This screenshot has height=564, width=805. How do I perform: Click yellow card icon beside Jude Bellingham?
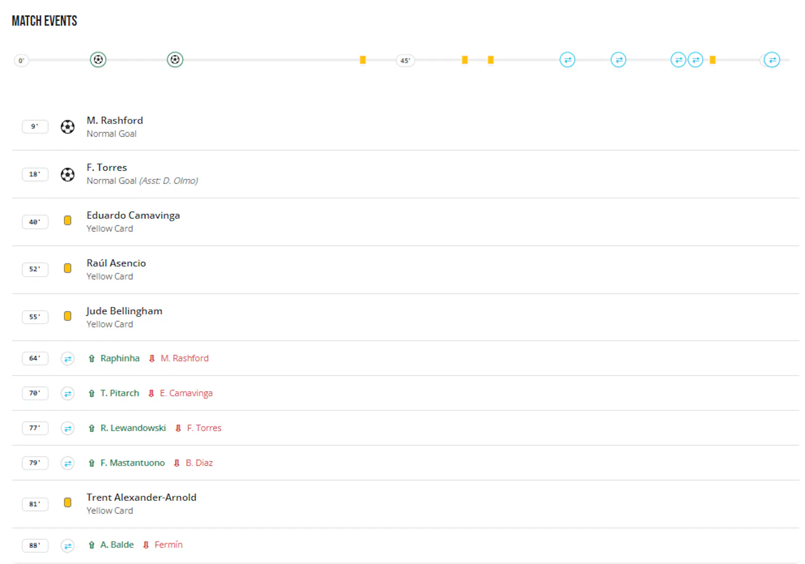point(67,316)
